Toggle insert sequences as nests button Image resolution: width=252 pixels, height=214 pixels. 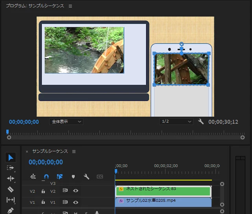click(x=33, y=177)
